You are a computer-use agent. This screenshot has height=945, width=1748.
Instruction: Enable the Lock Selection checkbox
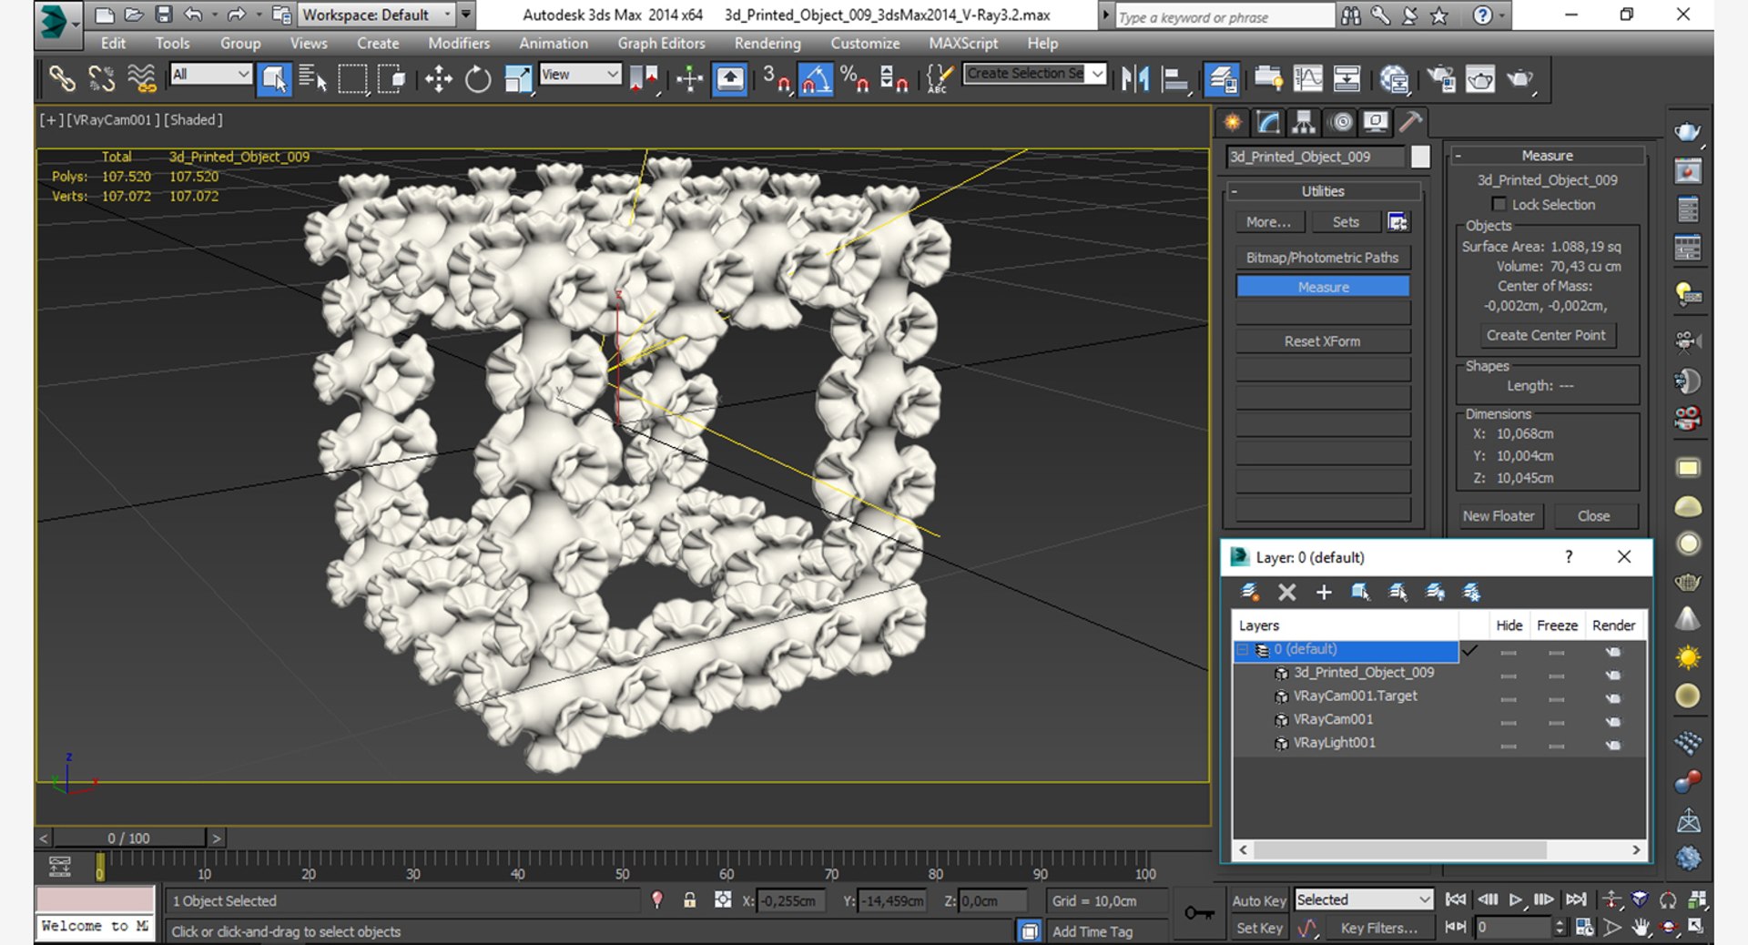click(1499, 204)
